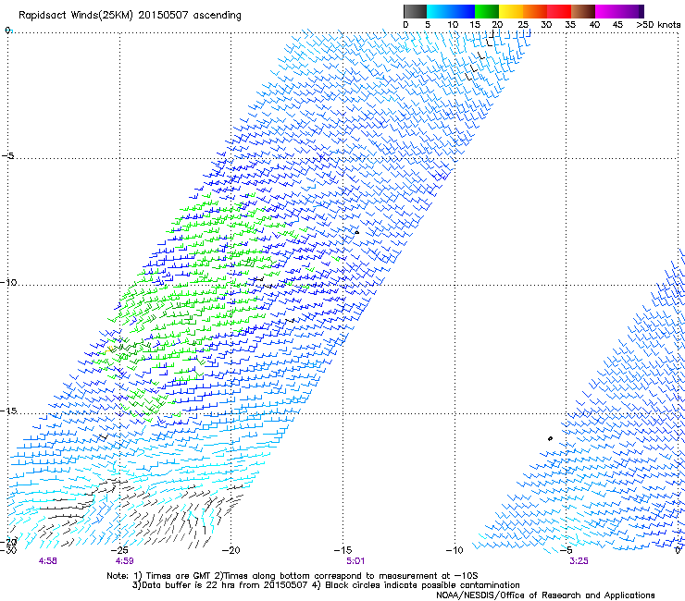Screen dimensions: 685x601
Task: Click the '35' label under the color bar
Action: 570,24
